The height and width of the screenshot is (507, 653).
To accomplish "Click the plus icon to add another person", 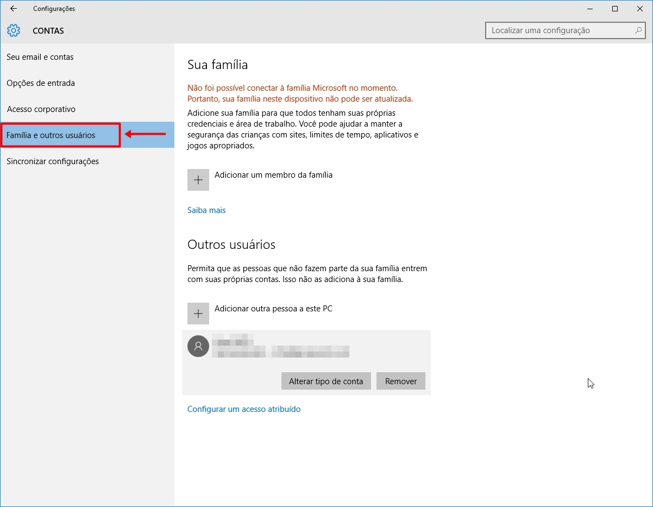I will [x=198, y=314].
